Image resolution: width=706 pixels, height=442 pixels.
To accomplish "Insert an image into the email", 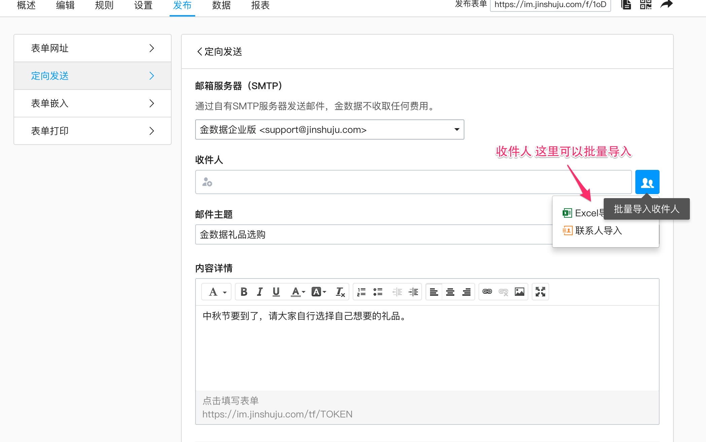I will pyautogui.click(x=520, y=292).
